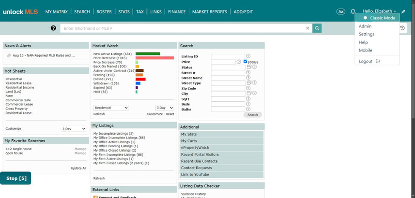Uncheck the (000s) price checkbox
Viewport: 415px width, 198px height.
[245, 62]
